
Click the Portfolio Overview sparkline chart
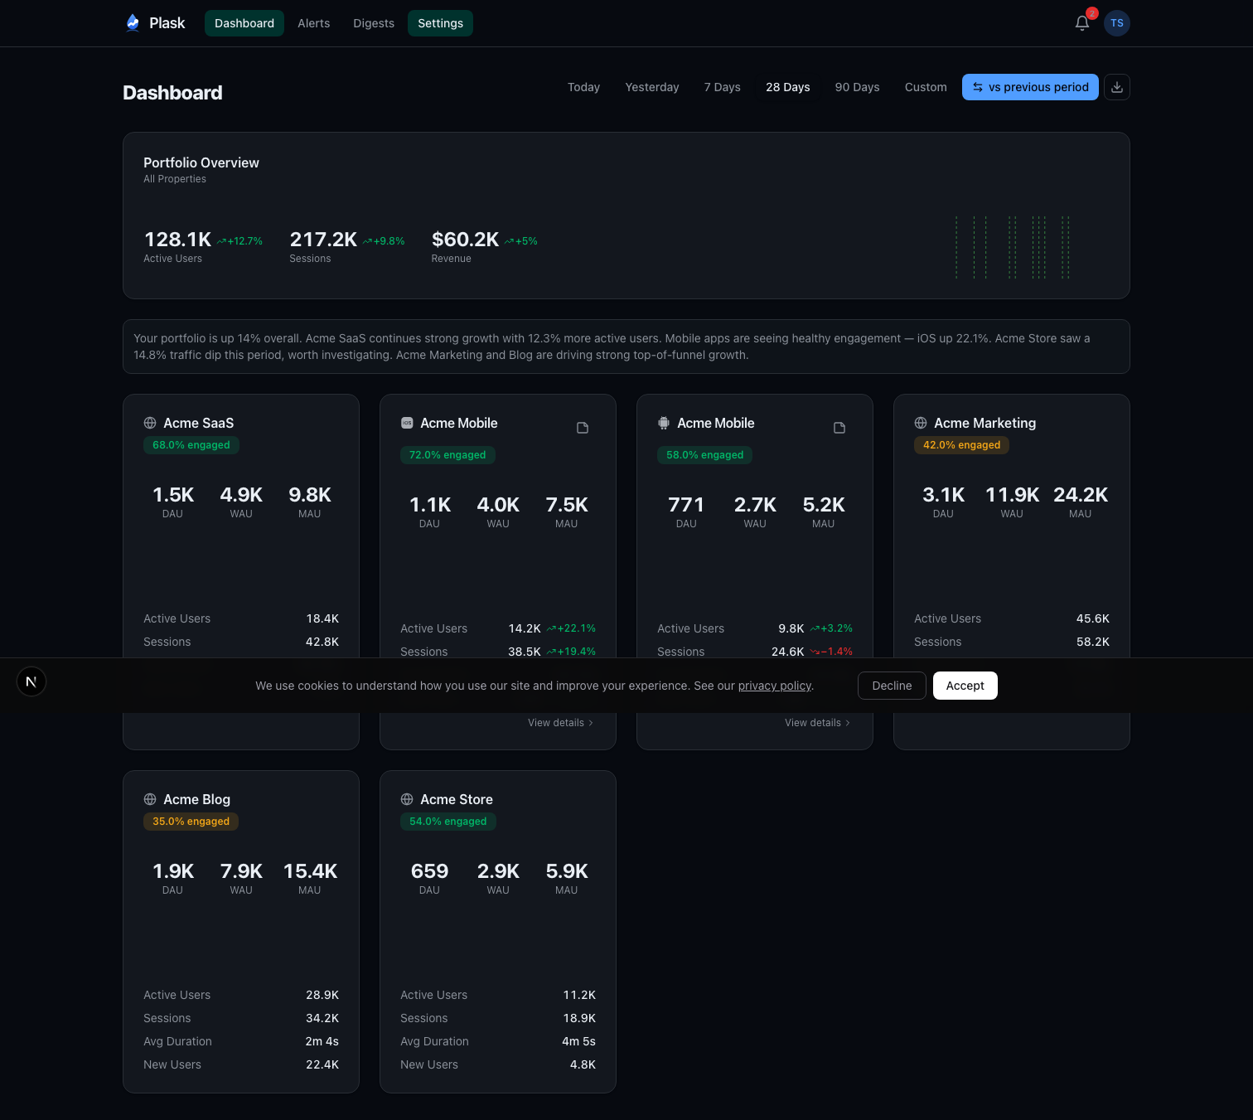[1011, 247]
